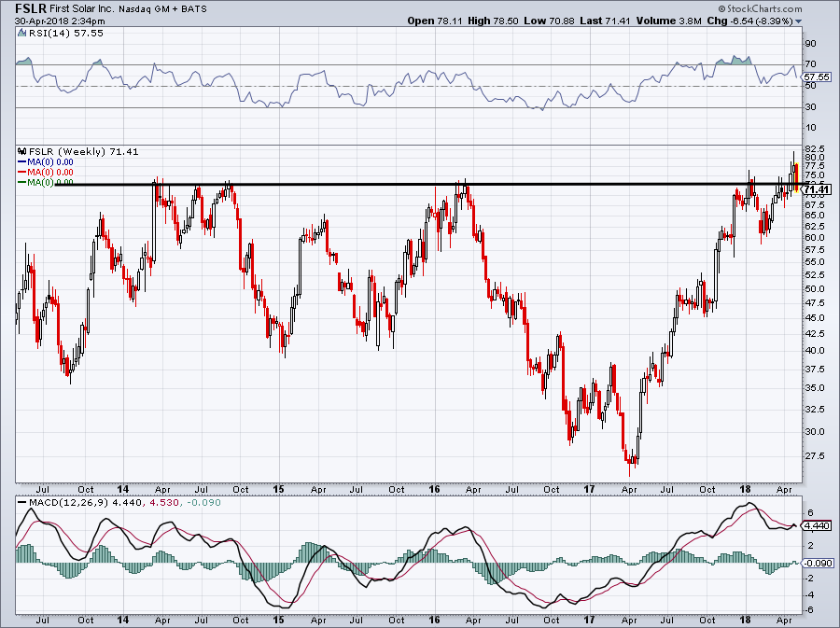
Task: Click the Volume 3.8M quote value
Action: 668,21
